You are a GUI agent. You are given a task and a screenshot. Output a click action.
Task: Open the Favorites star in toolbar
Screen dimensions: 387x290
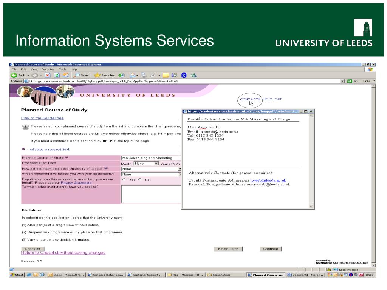click(97, 75)
